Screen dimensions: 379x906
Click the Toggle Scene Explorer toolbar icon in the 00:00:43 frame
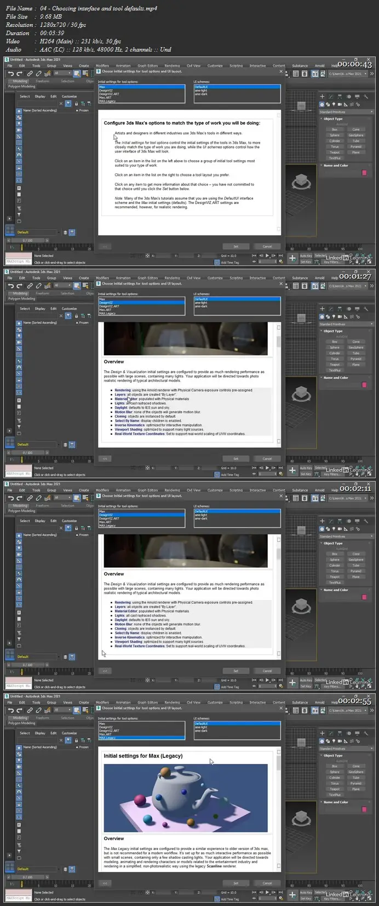(296, 73)
